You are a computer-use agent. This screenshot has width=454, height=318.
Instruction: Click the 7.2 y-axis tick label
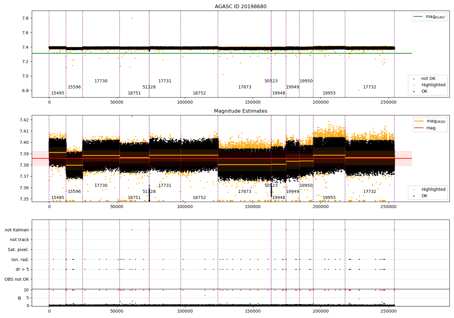pos(25,62)
